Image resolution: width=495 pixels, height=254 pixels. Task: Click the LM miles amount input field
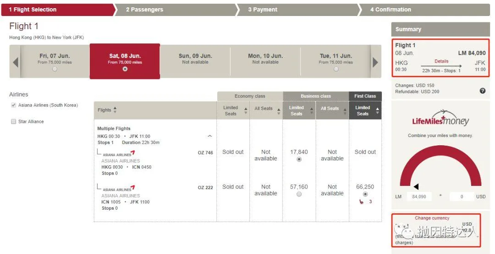click(x=419, y=196)
